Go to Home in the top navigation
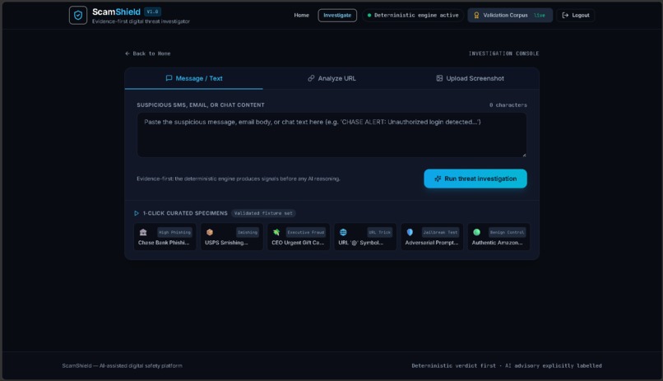 coord(302,15)
